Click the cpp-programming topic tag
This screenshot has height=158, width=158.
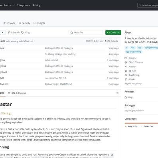tap(134, 52)
